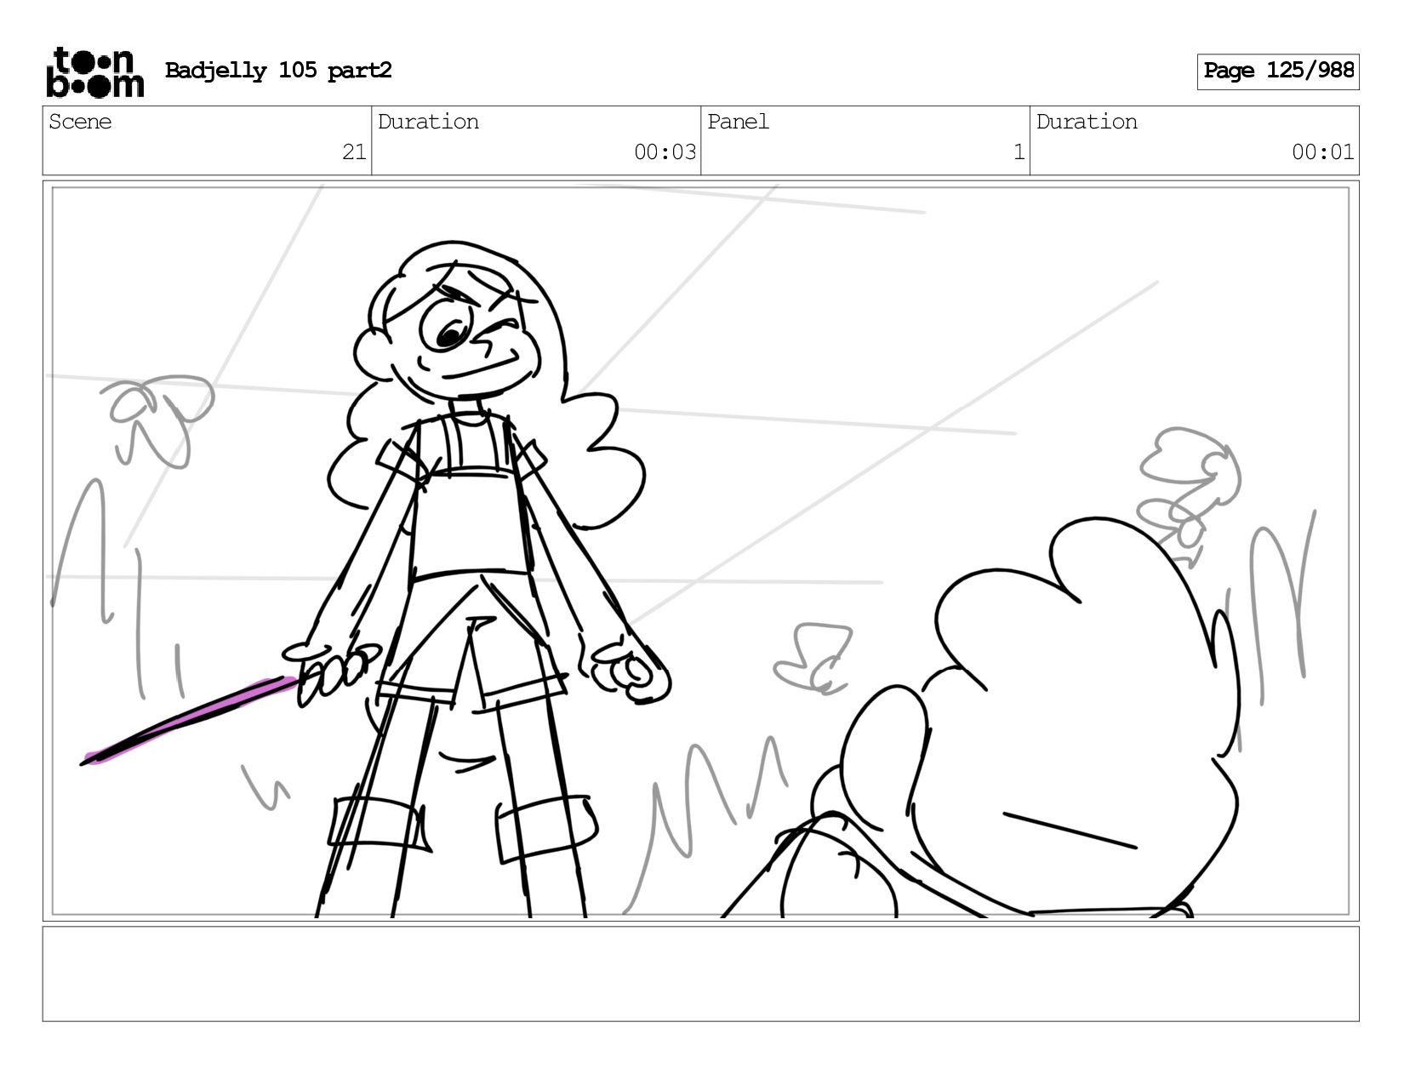Click the storyboard panel drawing

[701, 551]
